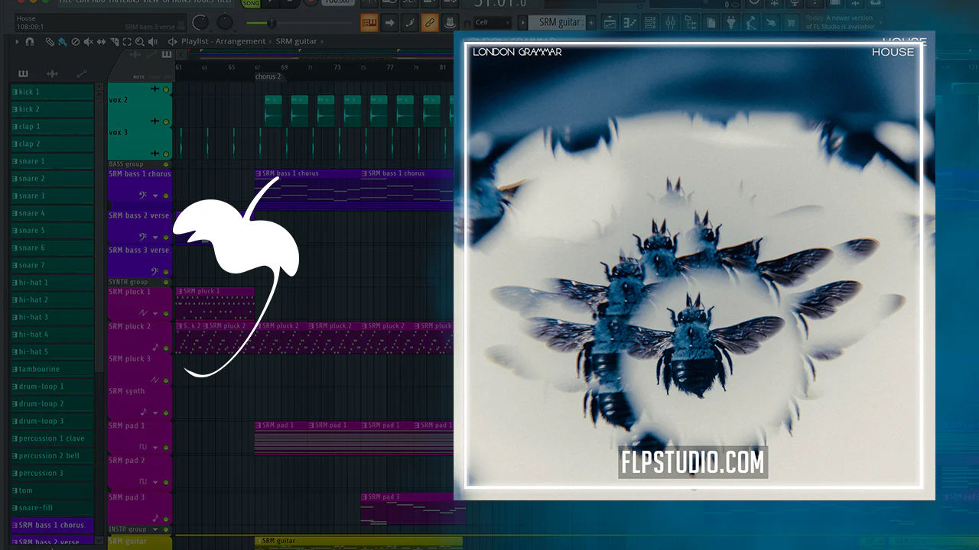Select the Zoom magnifier tool in playlist toolbar
Screen dimensions: 979x550
tap(140, 41)
